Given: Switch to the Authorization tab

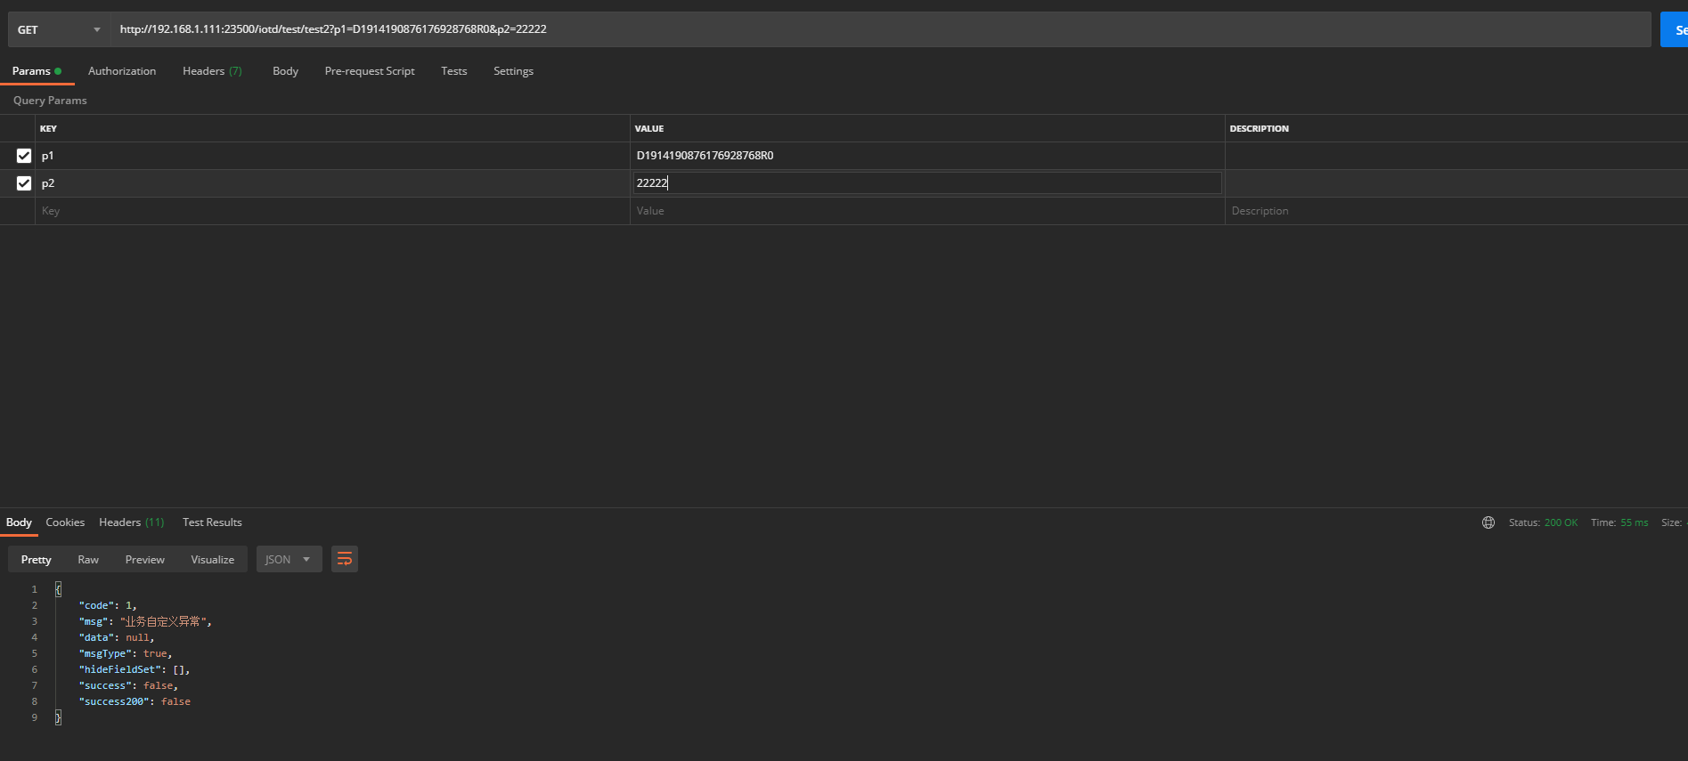Looking at the screenshot, I should [x=122, y=71].
